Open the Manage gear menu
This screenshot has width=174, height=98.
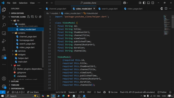coord(4,86)
